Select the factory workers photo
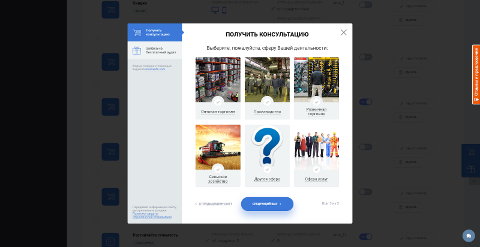This screenshot has width=480, height=247. click(267, 80)
